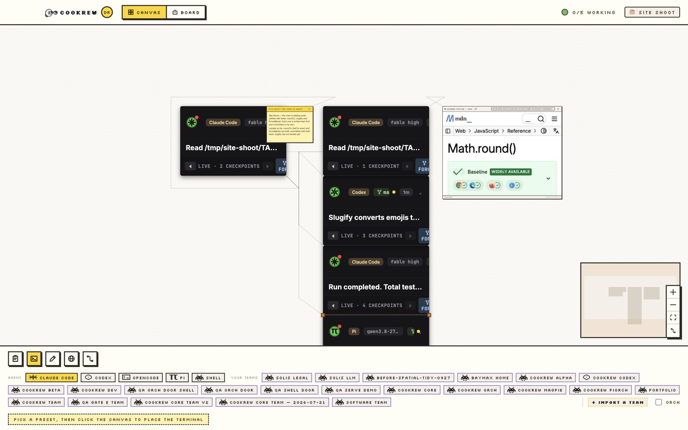Click the fable high tag on 1 checkpoint card
Viewport: 688px width, 430px height.
(405, 122)
